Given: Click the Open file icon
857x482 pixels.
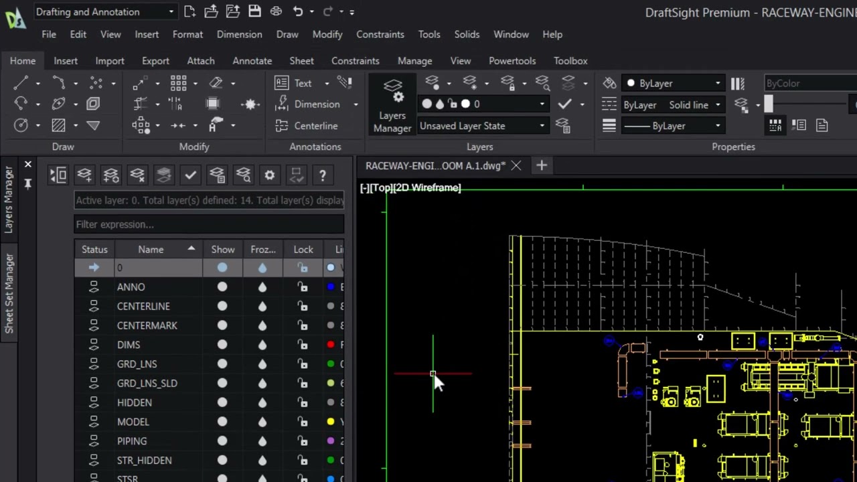Looking at the screenshot, I should coord(211,11).
